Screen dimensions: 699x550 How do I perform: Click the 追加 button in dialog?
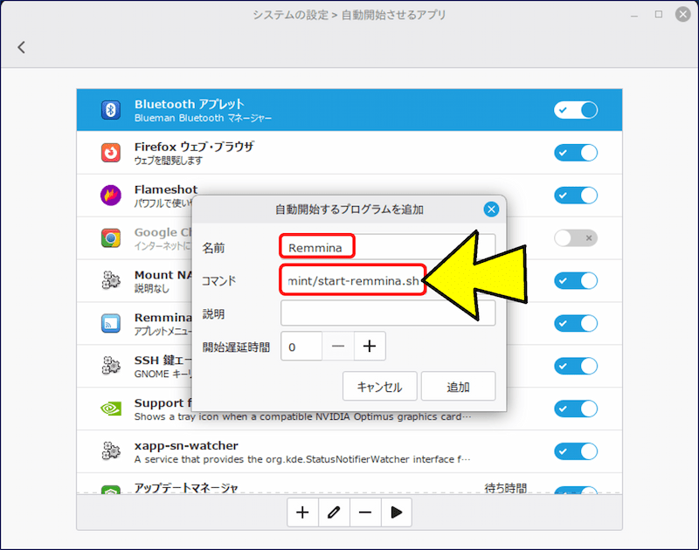click(458, 387)
